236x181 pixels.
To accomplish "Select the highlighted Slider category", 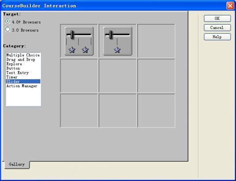I will (23, 82).
